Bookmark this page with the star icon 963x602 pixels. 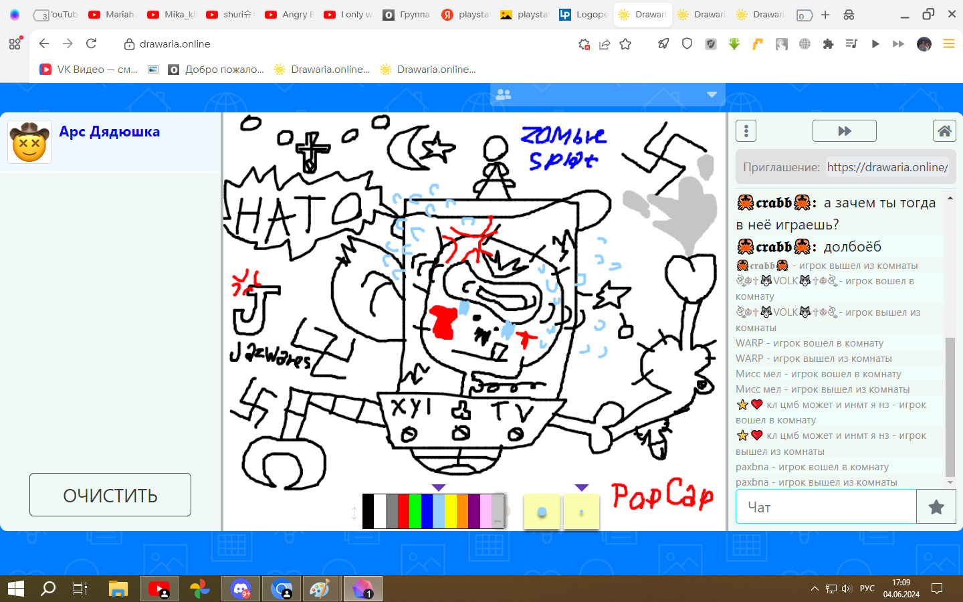coord(625,44)
